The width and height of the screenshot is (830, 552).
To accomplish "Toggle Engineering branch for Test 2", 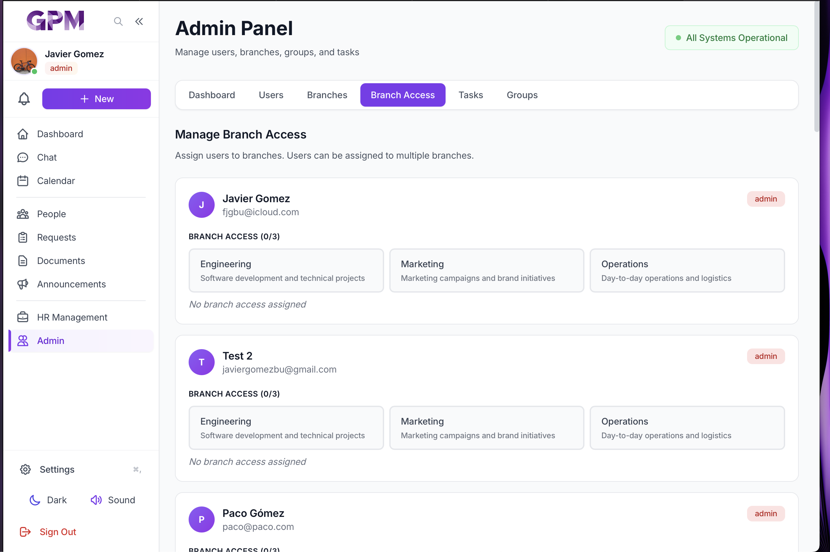I will pyautogui.click(x=286, y=428).
